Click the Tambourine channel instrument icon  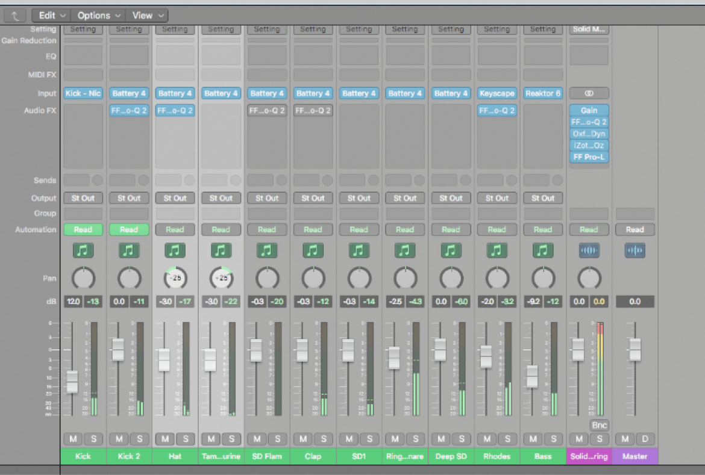point(221,250)
